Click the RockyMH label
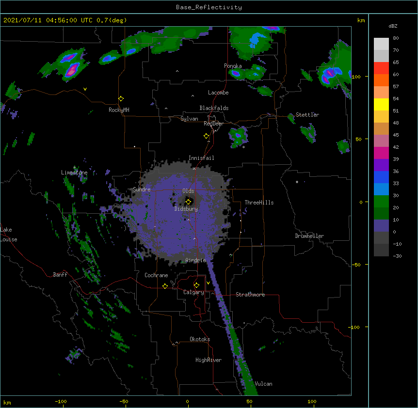 tap(119, 110)
